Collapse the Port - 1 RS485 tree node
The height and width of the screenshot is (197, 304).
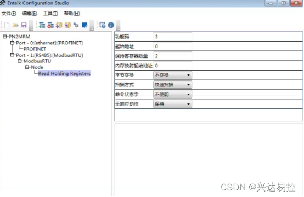click(x=12, y=55)
